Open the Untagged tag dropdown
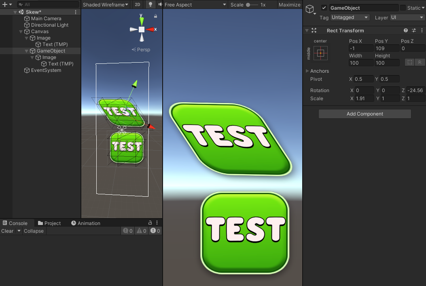The height and width of the screenshot is (286, 426). (350, 17)
